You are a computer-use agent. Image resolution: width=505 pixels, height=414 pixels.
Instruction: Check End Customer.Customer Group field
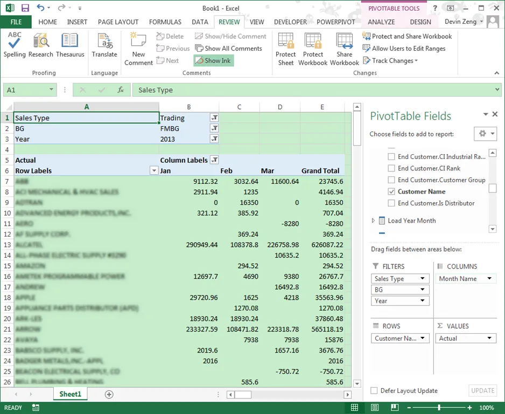[391, 180]
